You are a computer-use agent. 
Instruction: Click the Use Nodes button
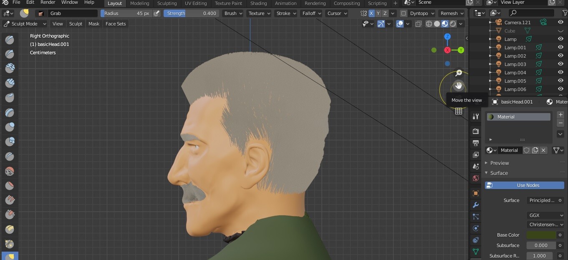pos(524,185)
